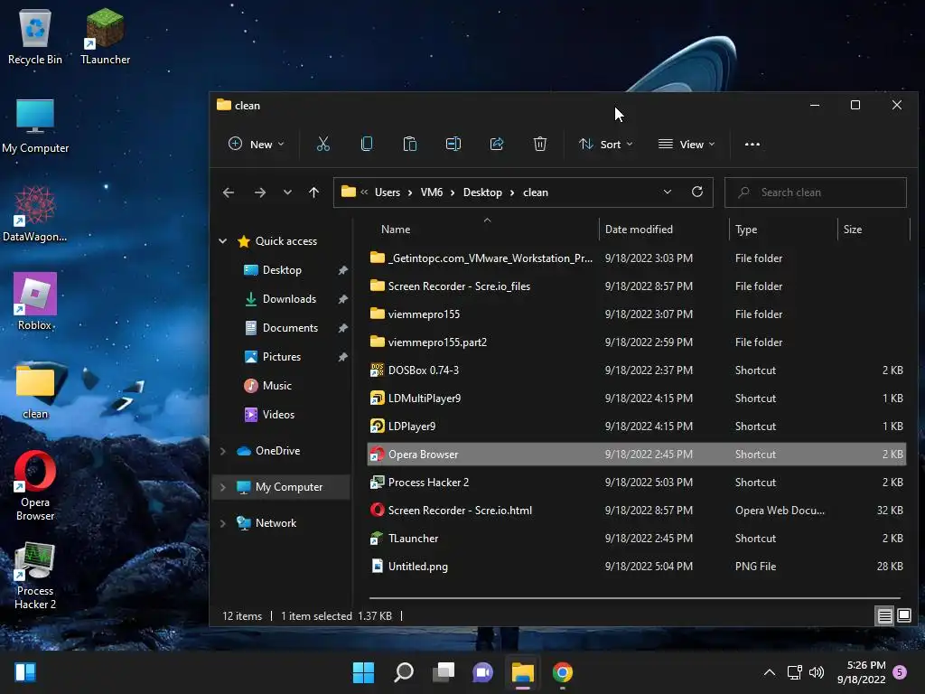Click horizontal scrollbar in file list
This screenshot has width=925, height=694.
635,598
